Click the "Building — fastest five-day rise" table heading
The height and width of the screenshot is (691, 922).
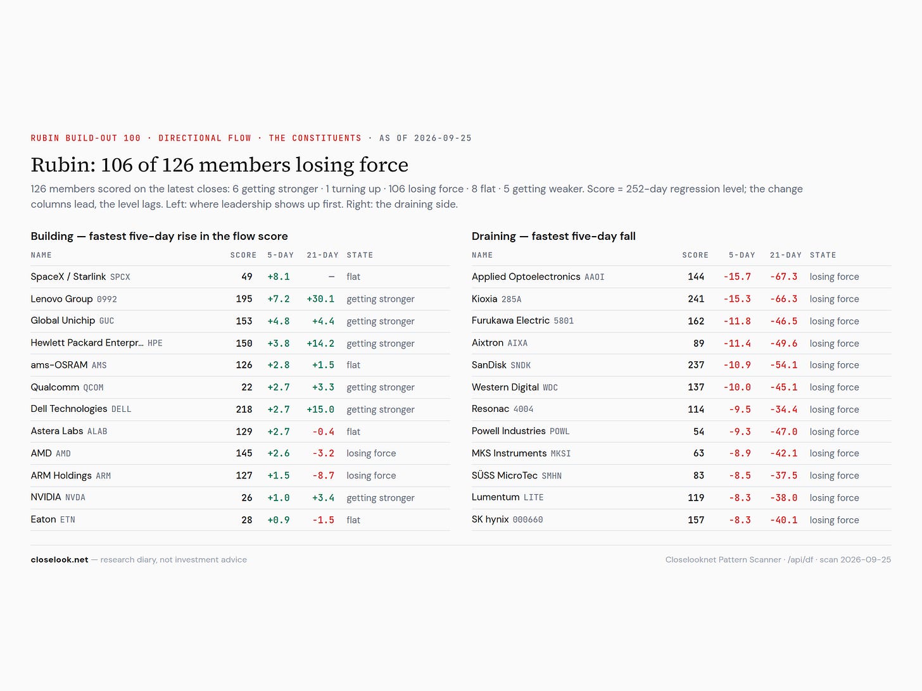pyautogui.click(x=159, y=236)
